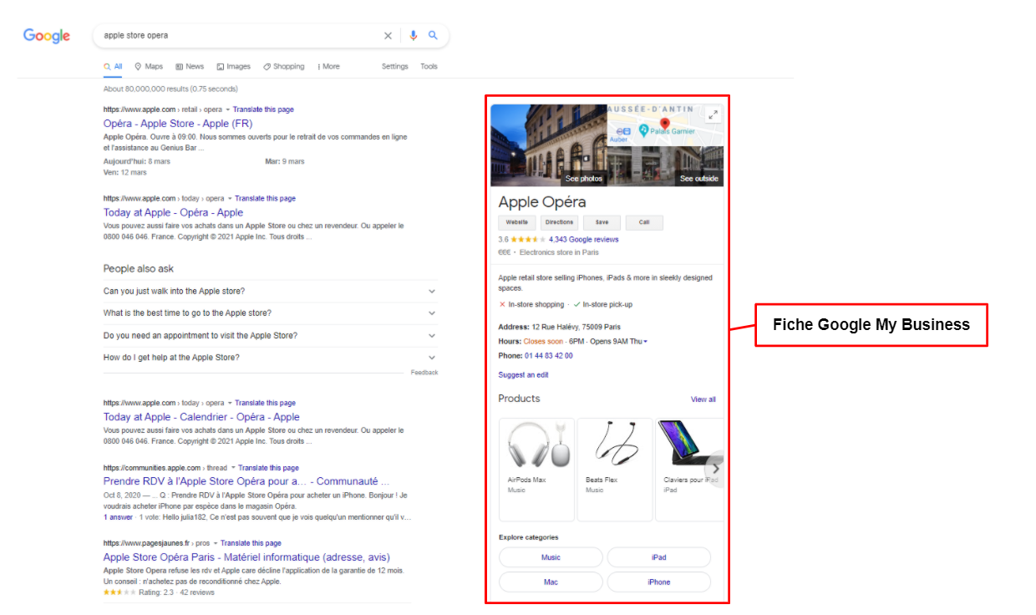Screen dimensions: 1036x615
Task: Click phone number 01 44 83 42 00
Action: pyautogui.click(x=549, y=356)
